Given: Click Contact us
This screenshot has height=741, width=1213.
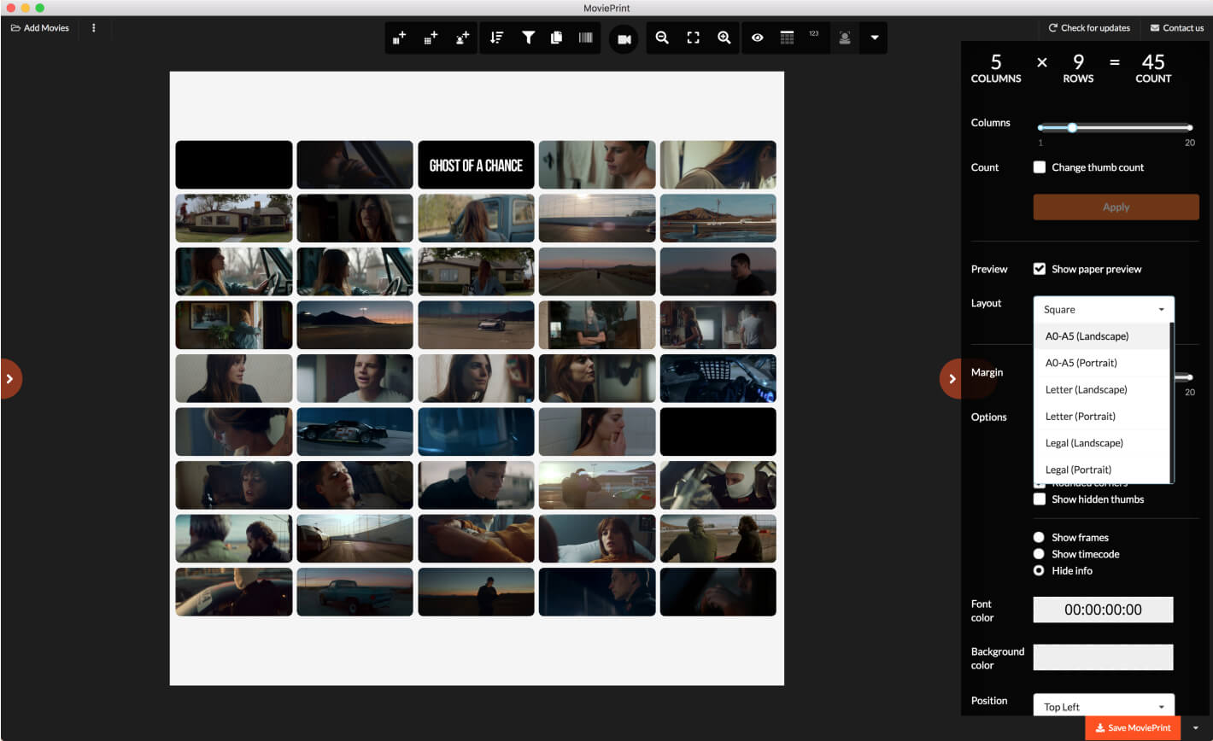Looking at the screenshot, I should [1177, 28].
